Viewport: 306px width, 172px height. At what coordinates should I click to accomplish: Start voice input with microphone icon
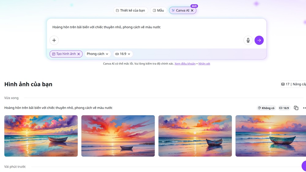point(248,40)
